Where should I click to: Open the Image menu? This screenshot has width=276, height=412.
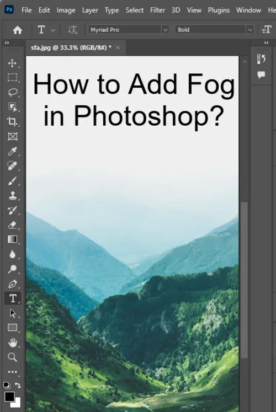pos(66,10)
